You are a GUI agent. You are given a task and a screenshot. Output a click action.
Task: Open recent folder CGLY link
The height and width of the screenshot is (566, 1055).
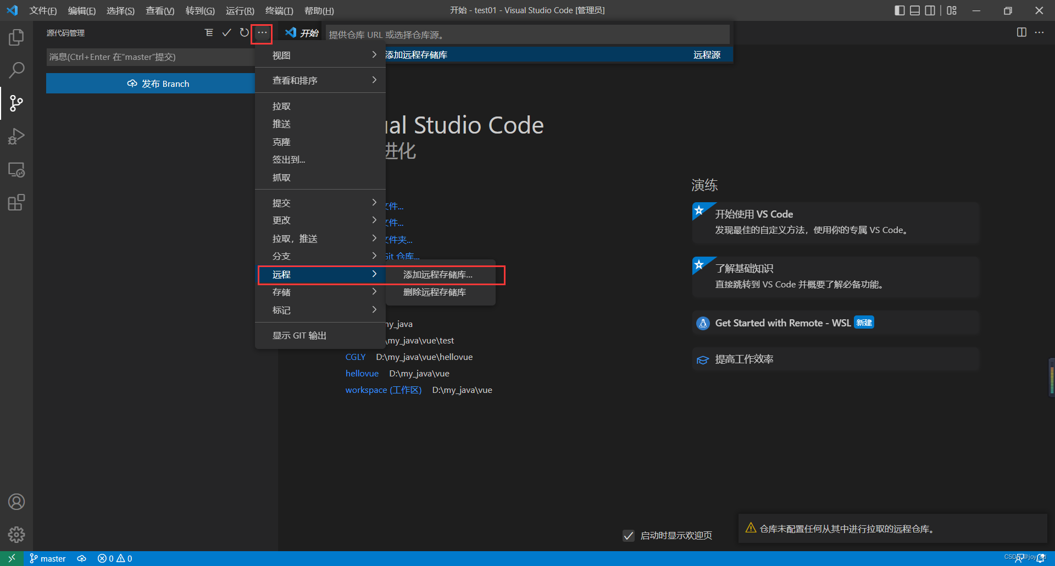pyautogui.click(x=355, y=357)
